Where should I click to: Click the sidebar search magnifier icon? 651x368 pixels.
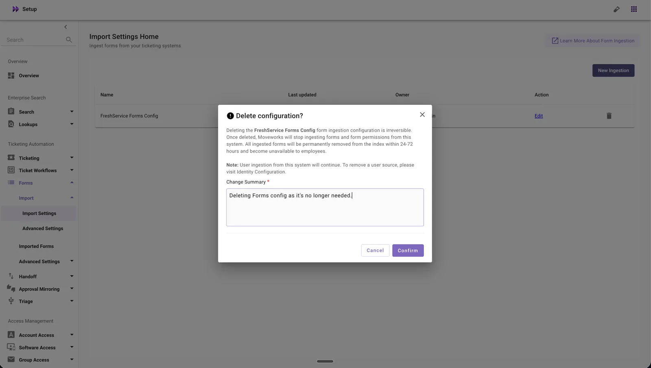69,40
